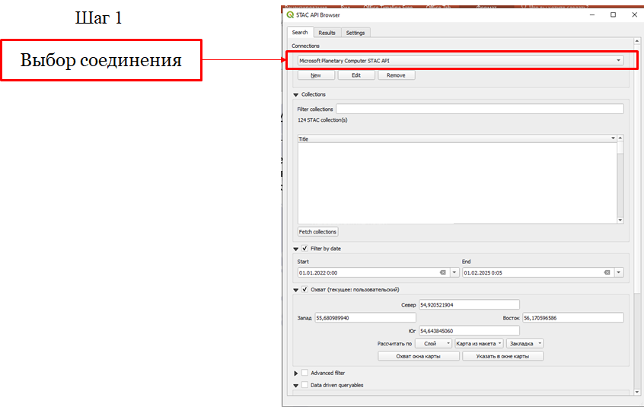Click the Запад coordinate field
This screenshot has width=644, height=407.
coord(365,318)
